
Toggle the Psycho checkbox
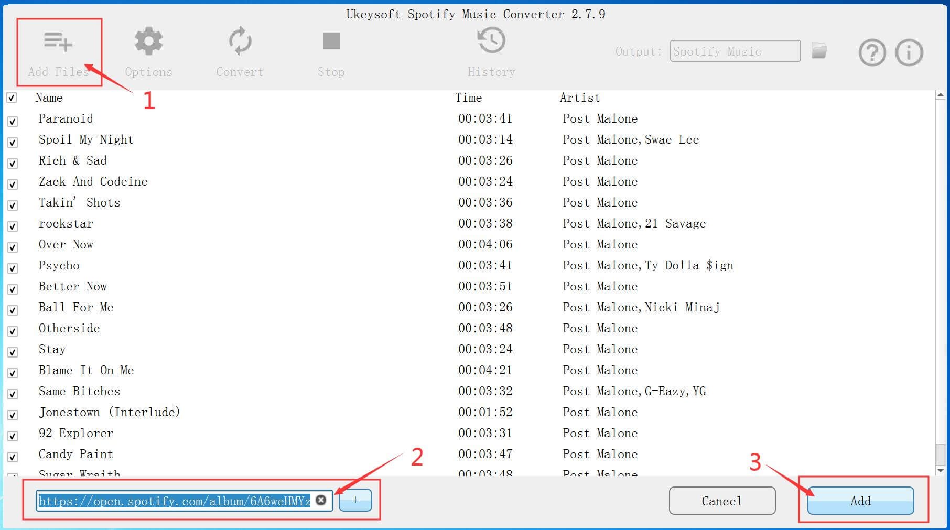tap(13, 268)
